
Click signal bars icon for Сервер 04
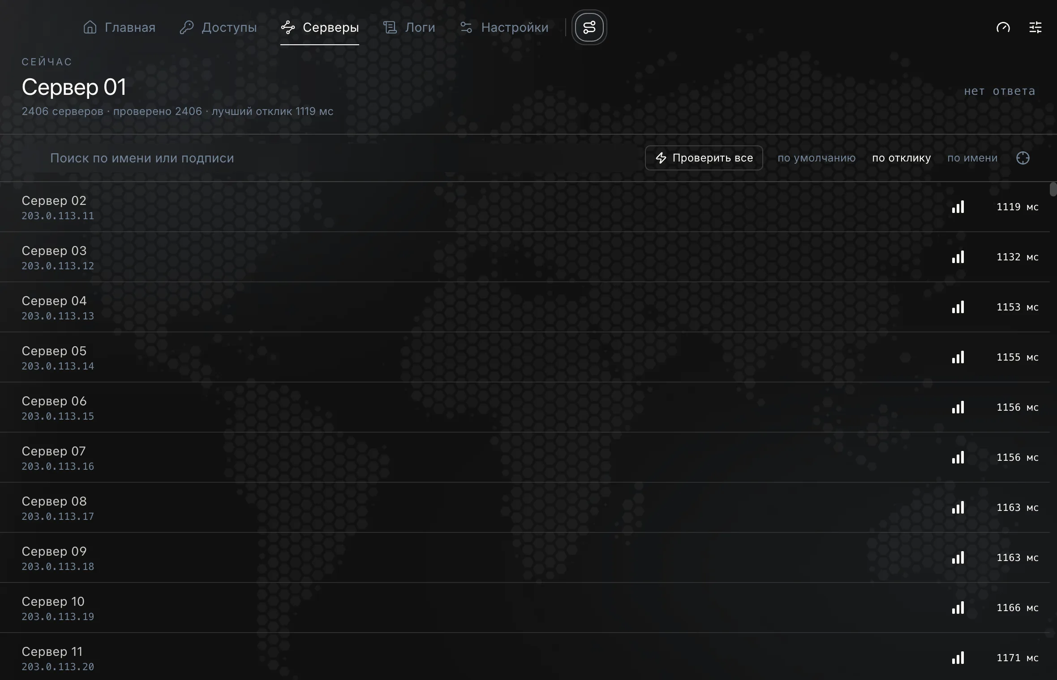[x=958, y=307]
